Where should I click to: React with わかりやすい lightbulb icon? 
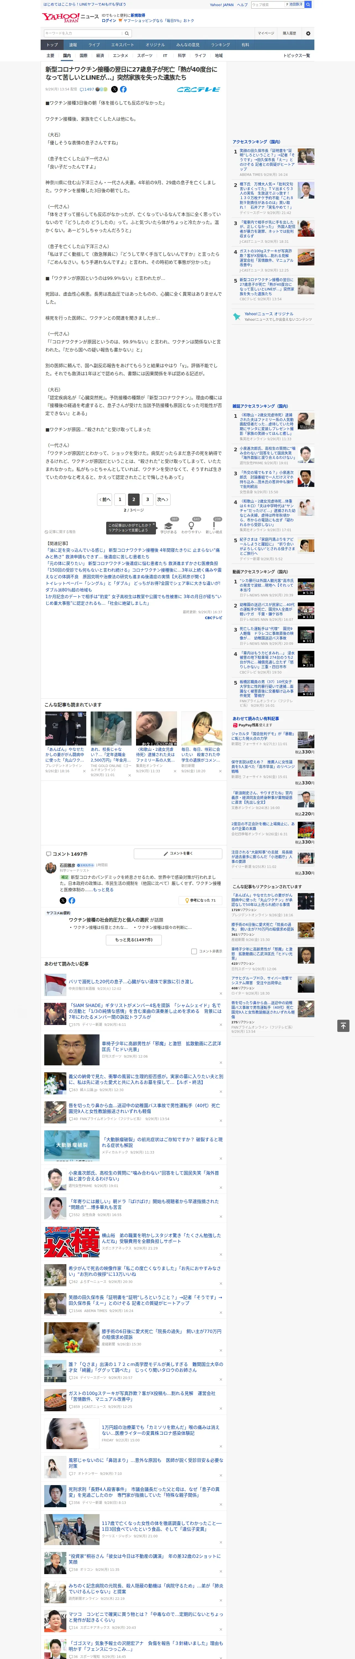pos(191,526)
